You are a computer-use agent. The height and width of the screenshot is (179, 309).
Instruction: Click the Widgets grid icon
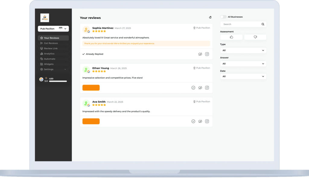click(42, 64)
